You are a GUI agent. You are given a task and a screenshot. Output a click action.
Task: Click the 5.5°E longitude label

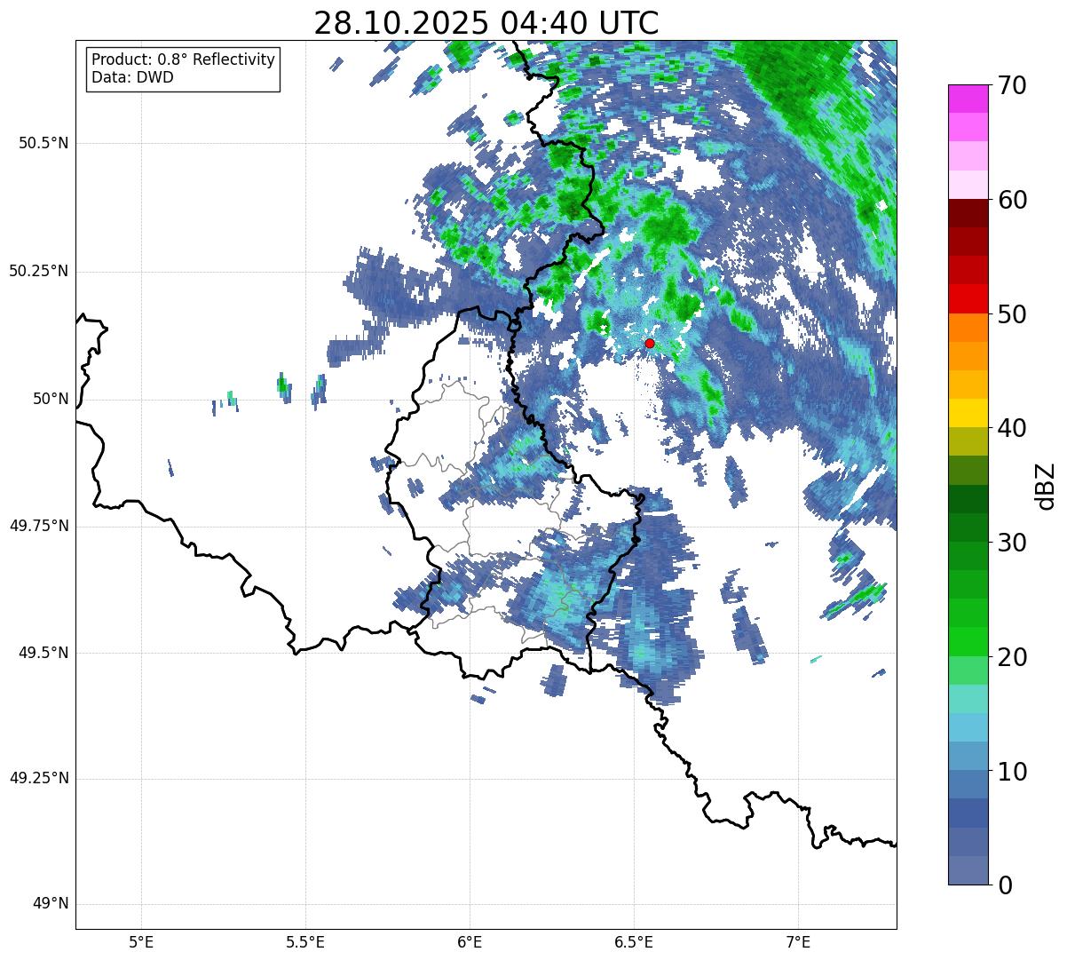[x=305, y=942]
